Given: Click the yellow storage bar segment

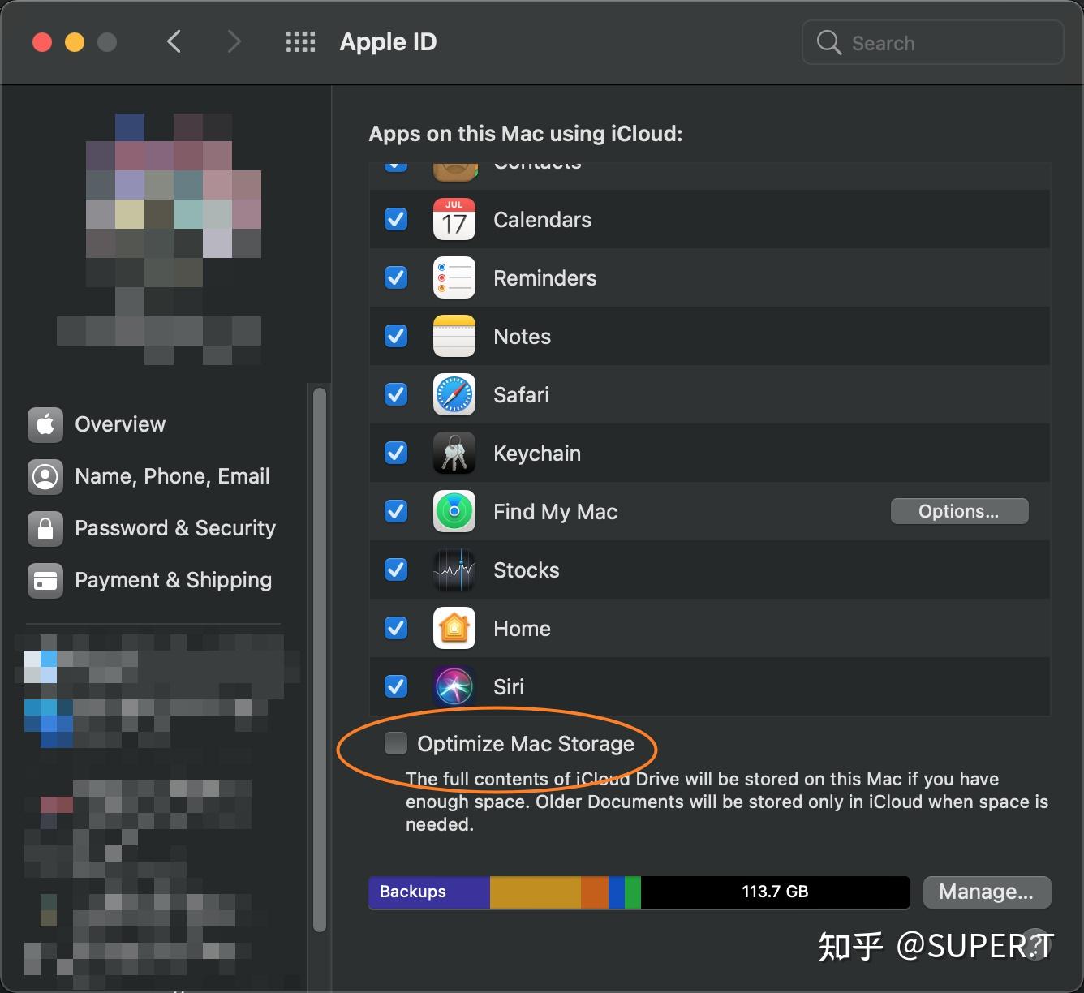Looking at the screenshot, I should [536, 892].
